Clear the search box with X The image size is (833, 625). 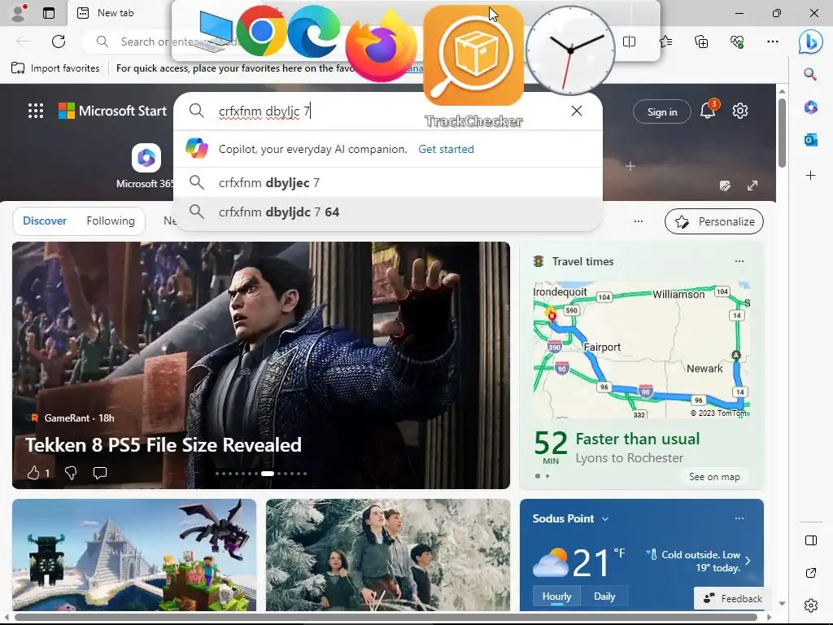point(577,111)
